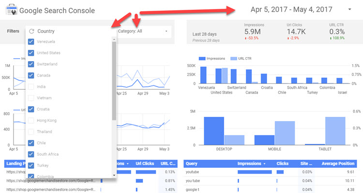Click the Impressions legend swatch in country chart

click(202, 59)
